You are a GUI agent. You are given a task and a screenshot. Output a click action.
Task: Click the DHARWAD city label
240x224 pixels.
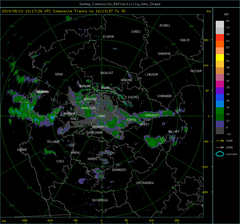pos(69,114)
